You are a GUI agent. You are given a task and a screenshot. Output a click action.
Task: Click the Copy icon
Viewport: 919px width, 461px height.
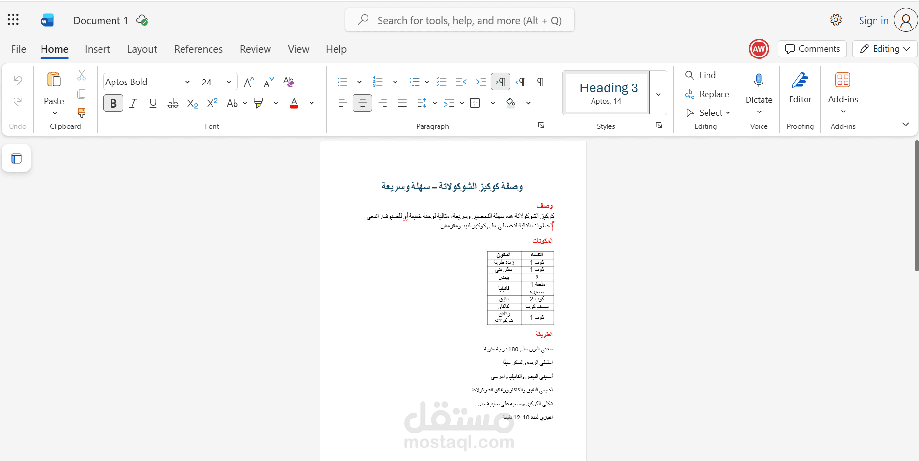(x=82, y=94)
